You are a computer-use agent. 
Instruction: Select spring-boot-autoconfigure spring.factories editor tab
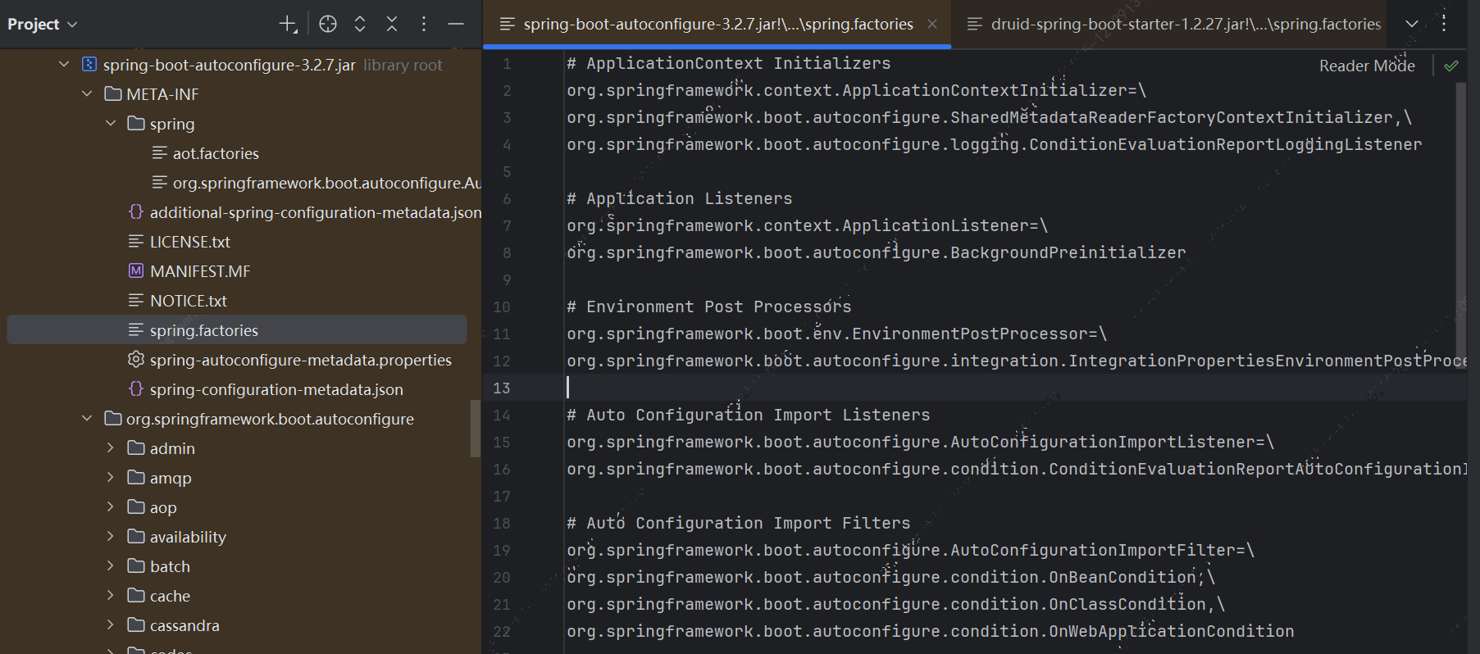coord(718,25)
